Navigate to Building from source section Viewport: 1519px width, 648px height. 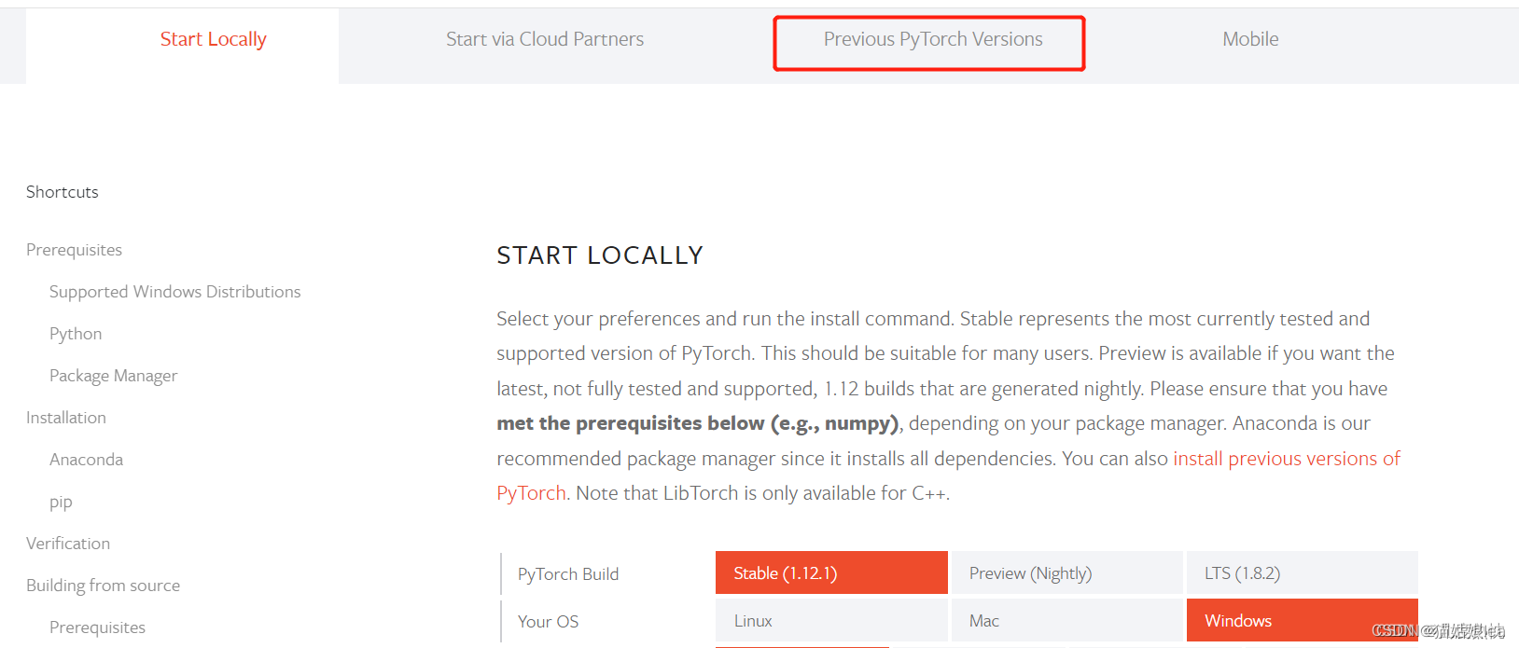(x=103, y=585)
